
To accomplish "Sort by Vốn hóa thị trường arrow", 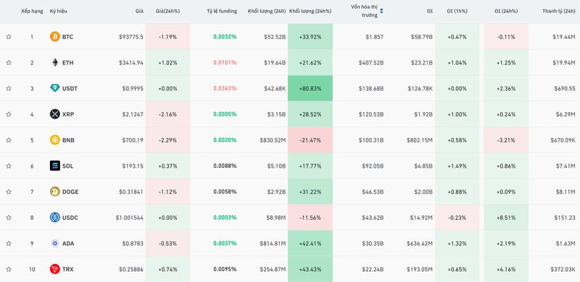I will (381, 11).
